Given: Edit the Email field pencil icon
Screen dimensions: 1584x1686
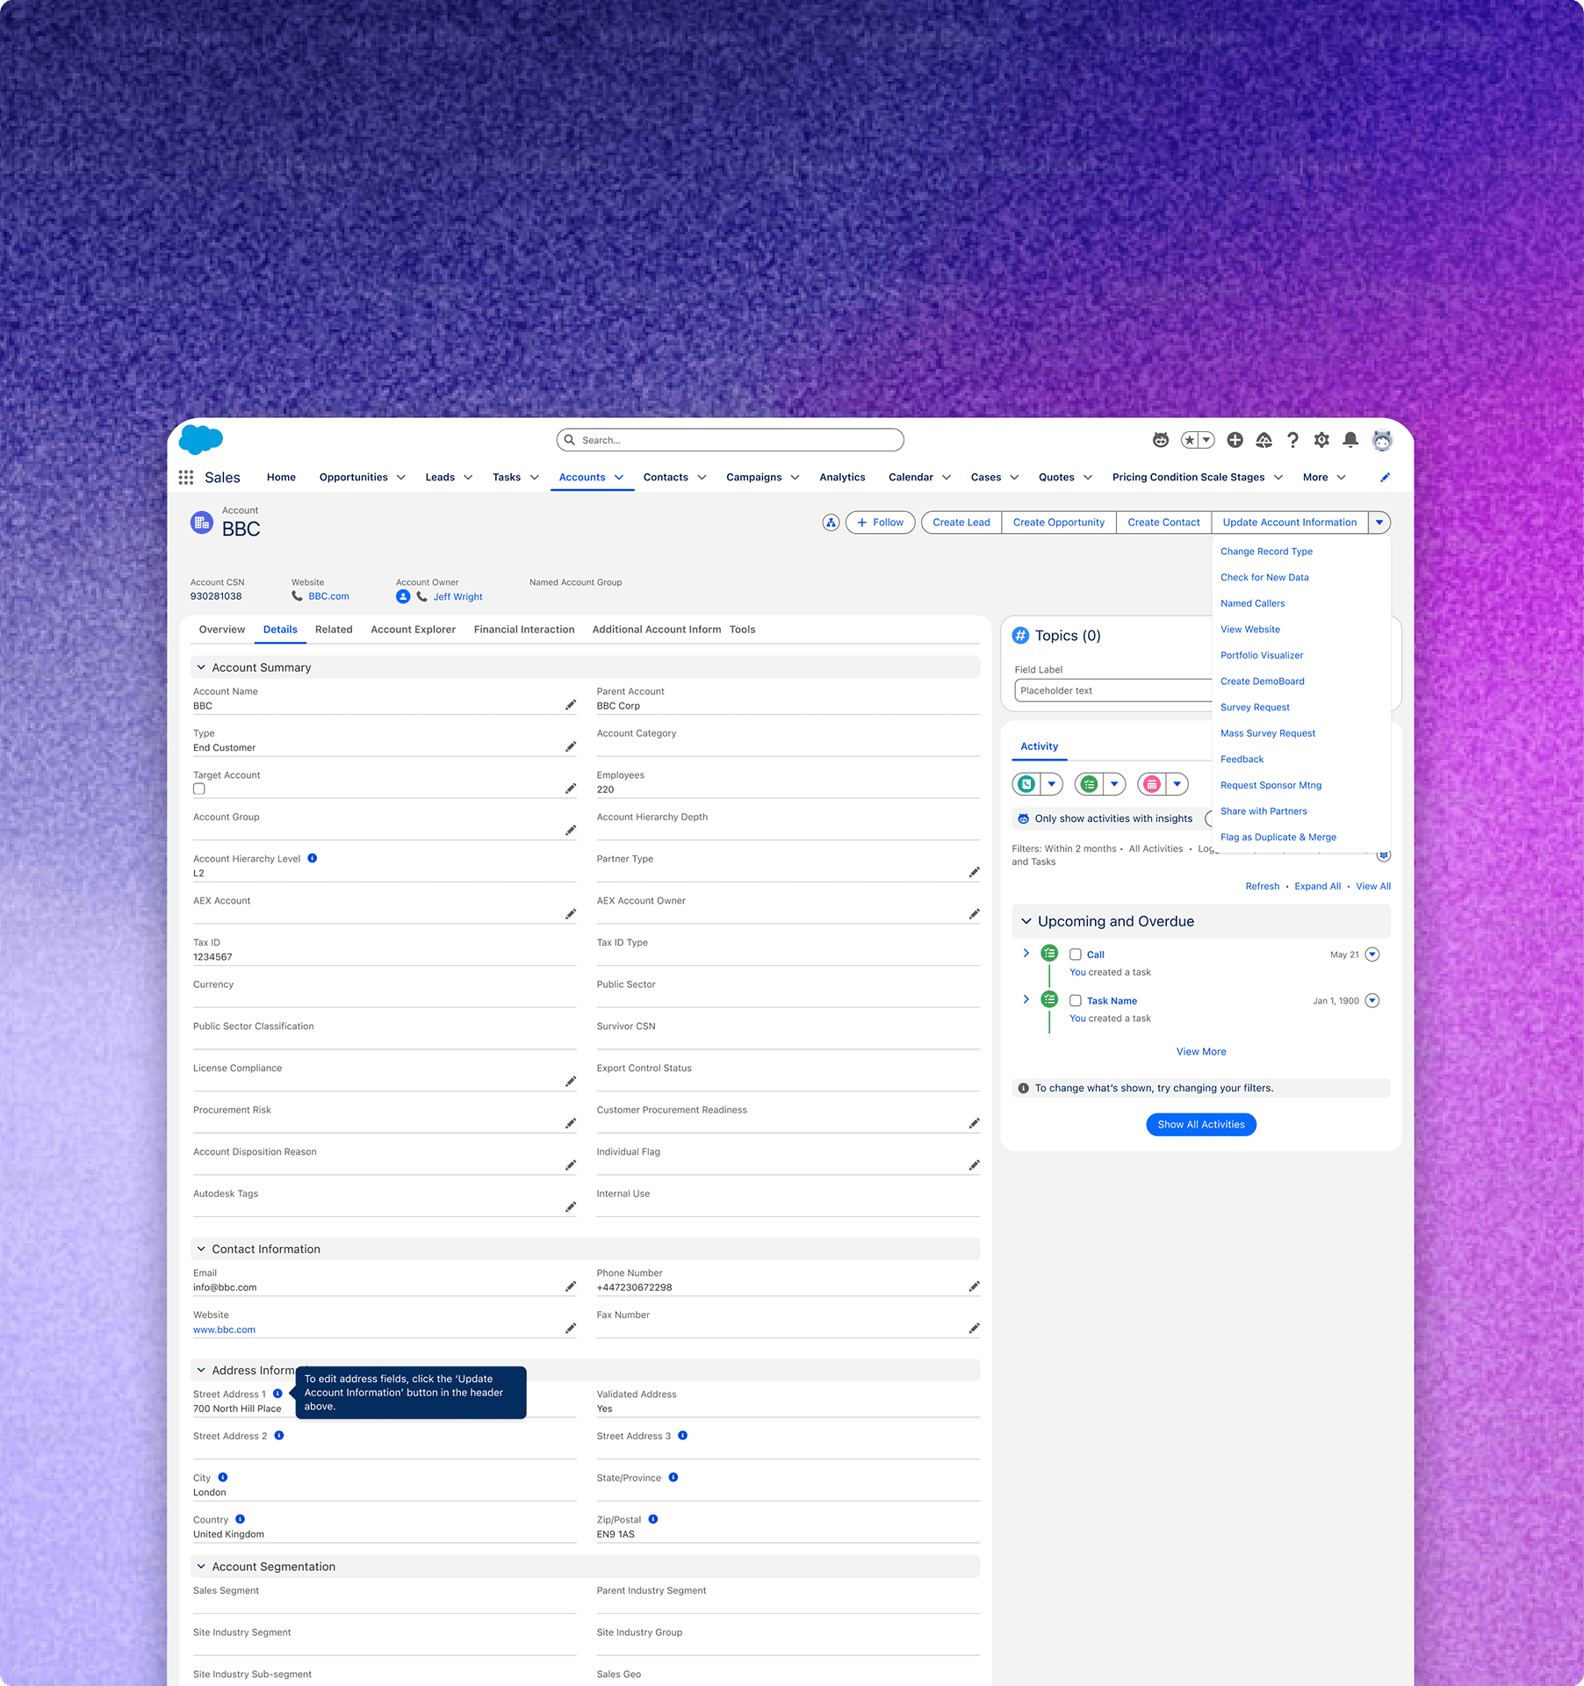Looking at the screenshot, I should coord(571,1286).
